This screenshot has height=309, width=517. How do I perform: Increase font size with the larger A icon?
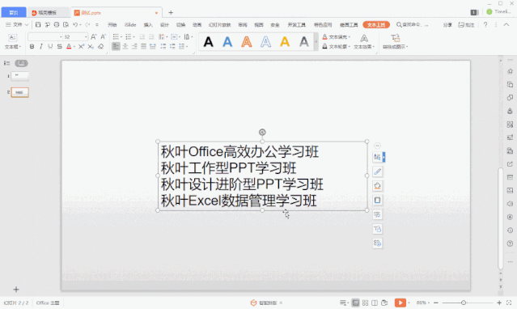(94, 37)
